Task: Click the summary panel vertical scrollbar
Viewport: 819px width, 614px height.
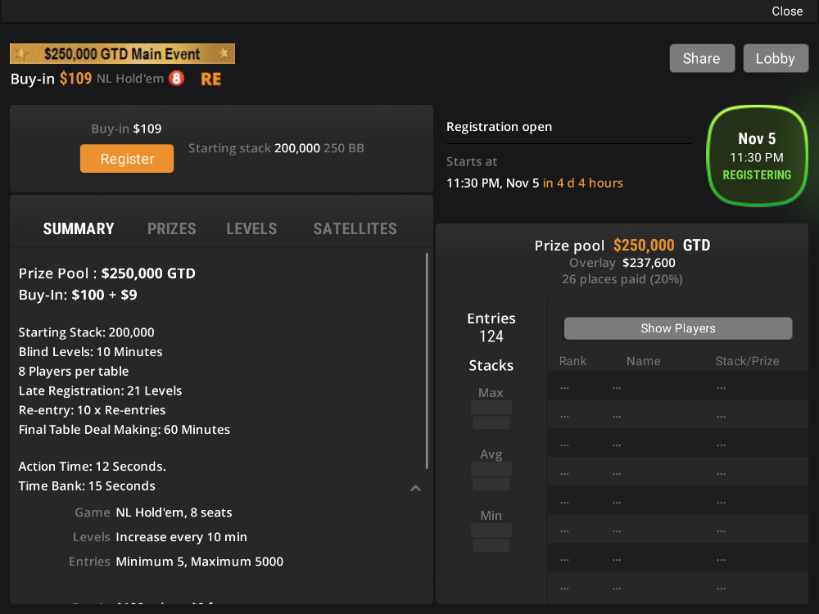Action: tap(427, 360)
